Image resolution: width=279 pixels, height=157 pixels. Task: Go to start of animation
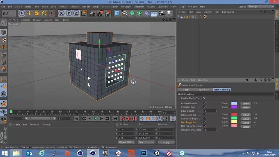pos(76,119)
